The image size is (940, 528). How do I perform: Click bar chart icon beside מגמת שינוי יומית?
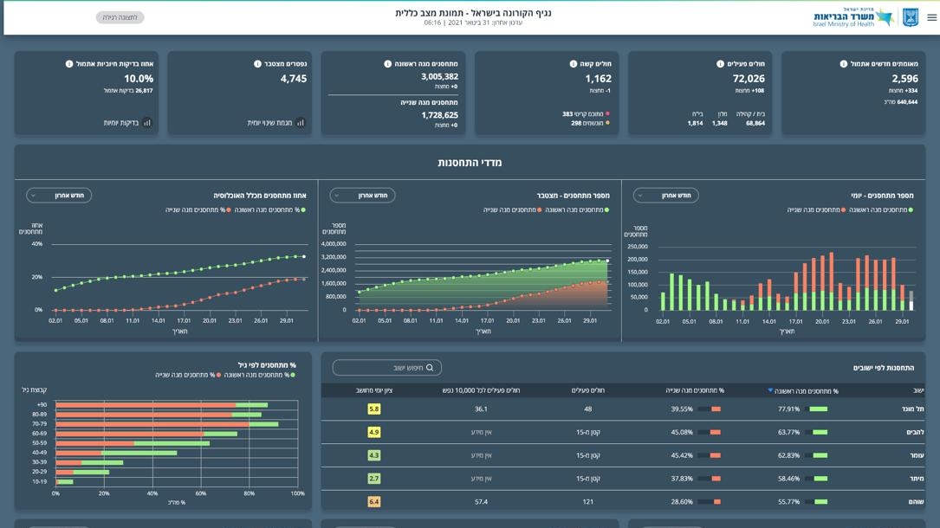301,123
